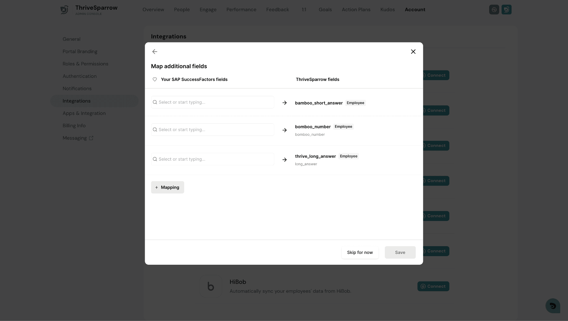Switch to the Engage tab
568x321 pixels.
208,10
